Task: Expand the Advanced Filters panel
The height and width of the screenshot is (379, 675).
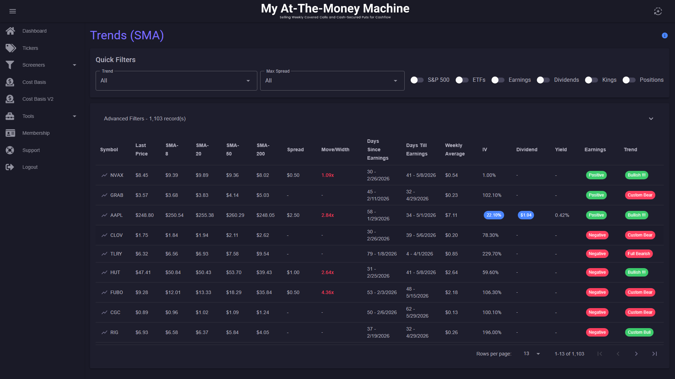Action: tap(651, 119)
